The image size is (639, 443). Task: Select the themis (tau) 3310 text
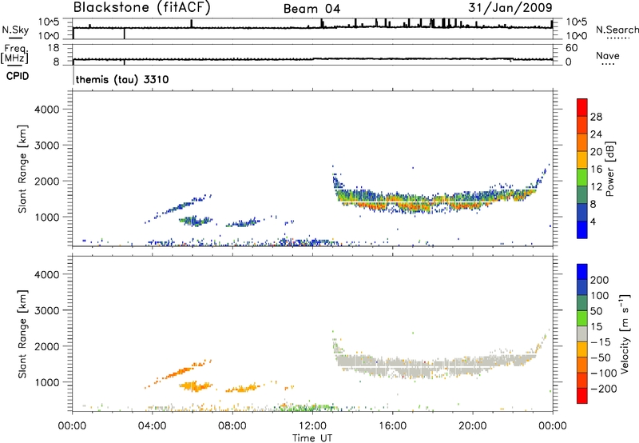(x=122, y=79)
